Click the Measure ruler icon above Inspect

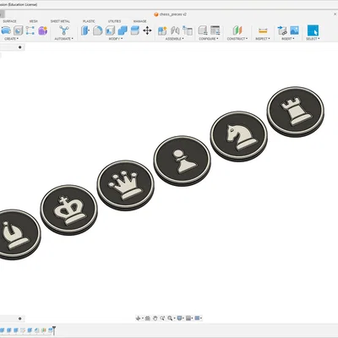click(263, 30)
